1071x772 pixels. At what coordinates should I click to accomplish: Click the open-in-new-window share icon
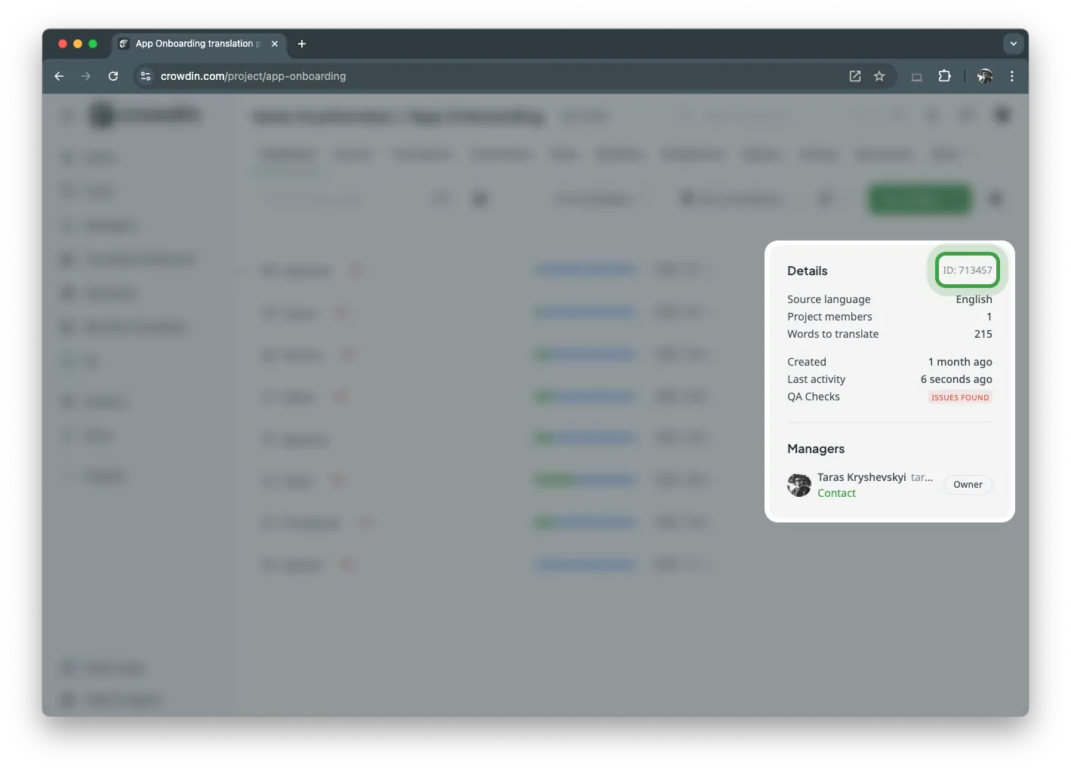[x=854, y=76]
